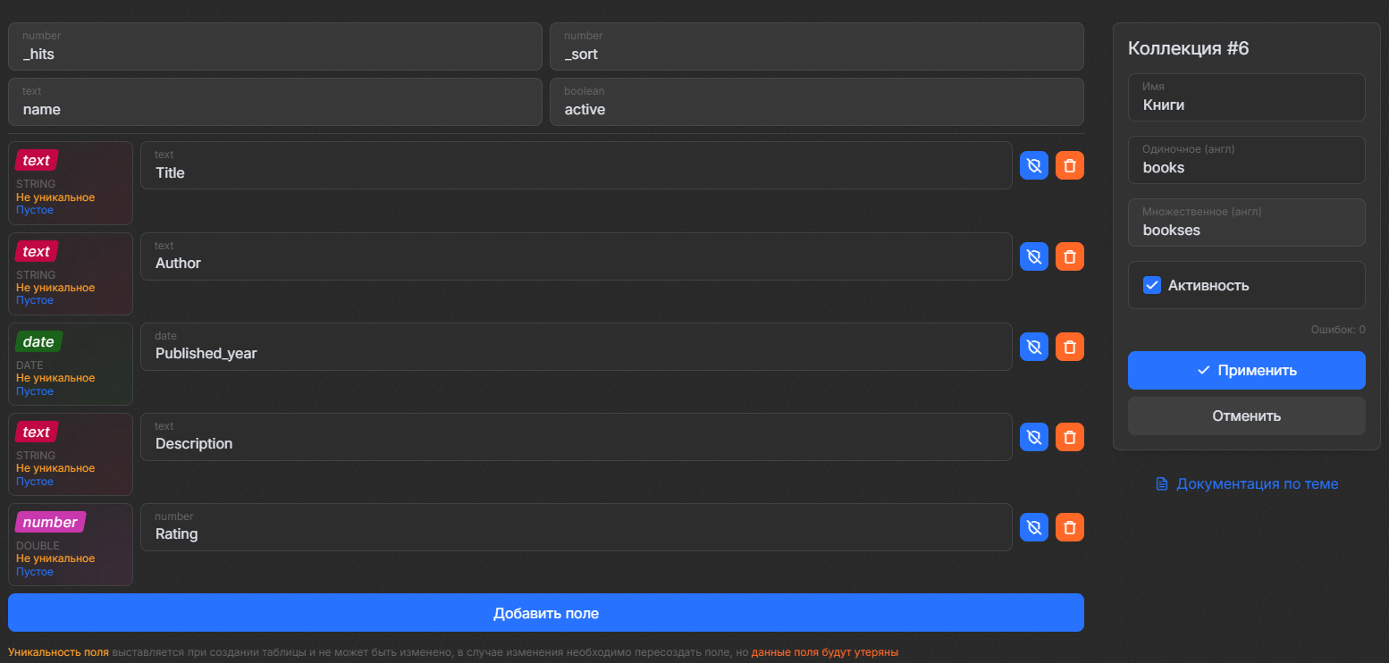Click shield icon next to Published_year field
The height and width of the screenshot is (663, 1389).
click(1034, 347)
